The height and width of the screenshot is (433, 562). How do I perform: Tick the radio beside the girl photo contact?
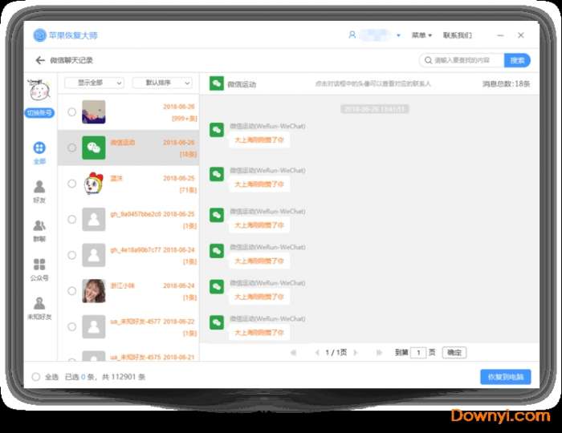pos(71,291)
